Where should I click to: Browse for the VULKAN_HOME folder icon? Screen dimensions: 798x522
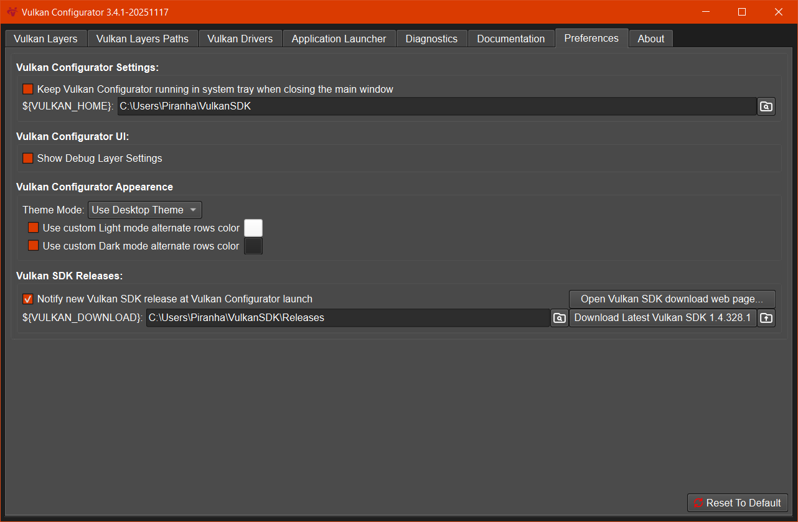coord(766,106)
